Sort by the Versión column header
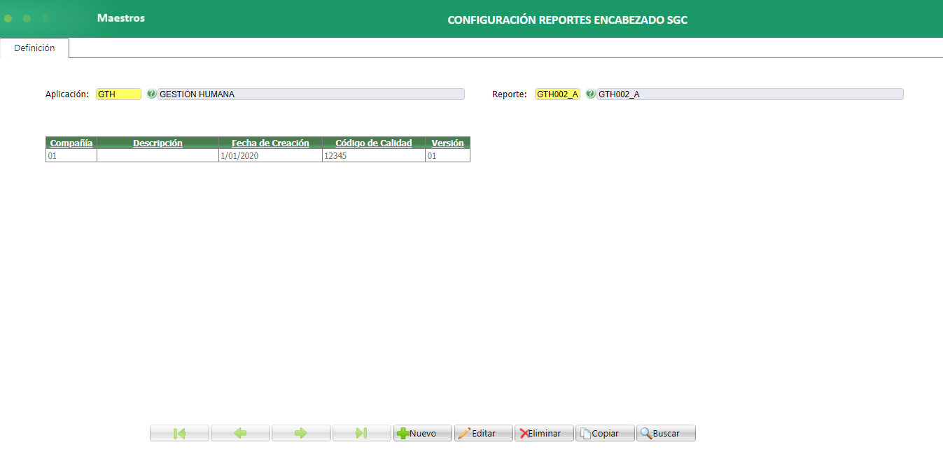The image size is (943, 468). (447, 143)
